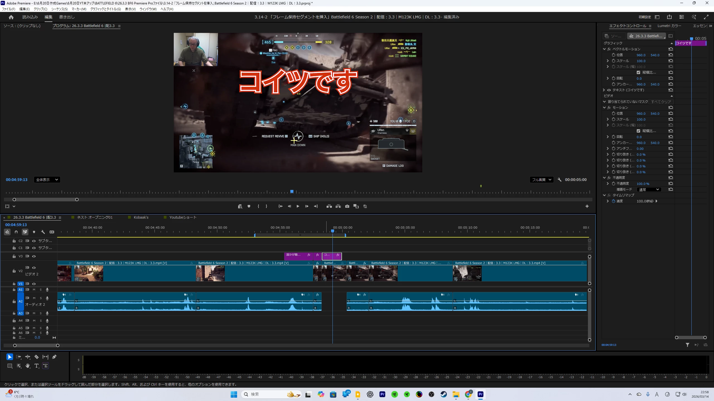714x401 pixels.
Task: Expand the テキスト (コイツです) effect group
Action: tap(604, 90)
